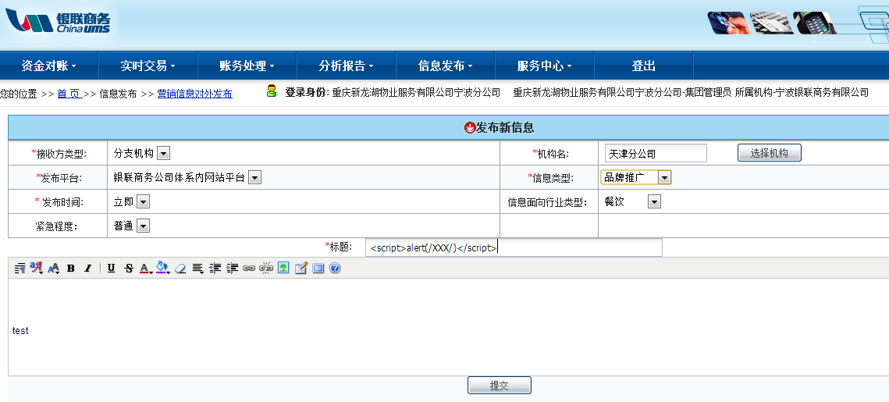
Task: Open the 实时交易 menu
Action: [148, 66]
